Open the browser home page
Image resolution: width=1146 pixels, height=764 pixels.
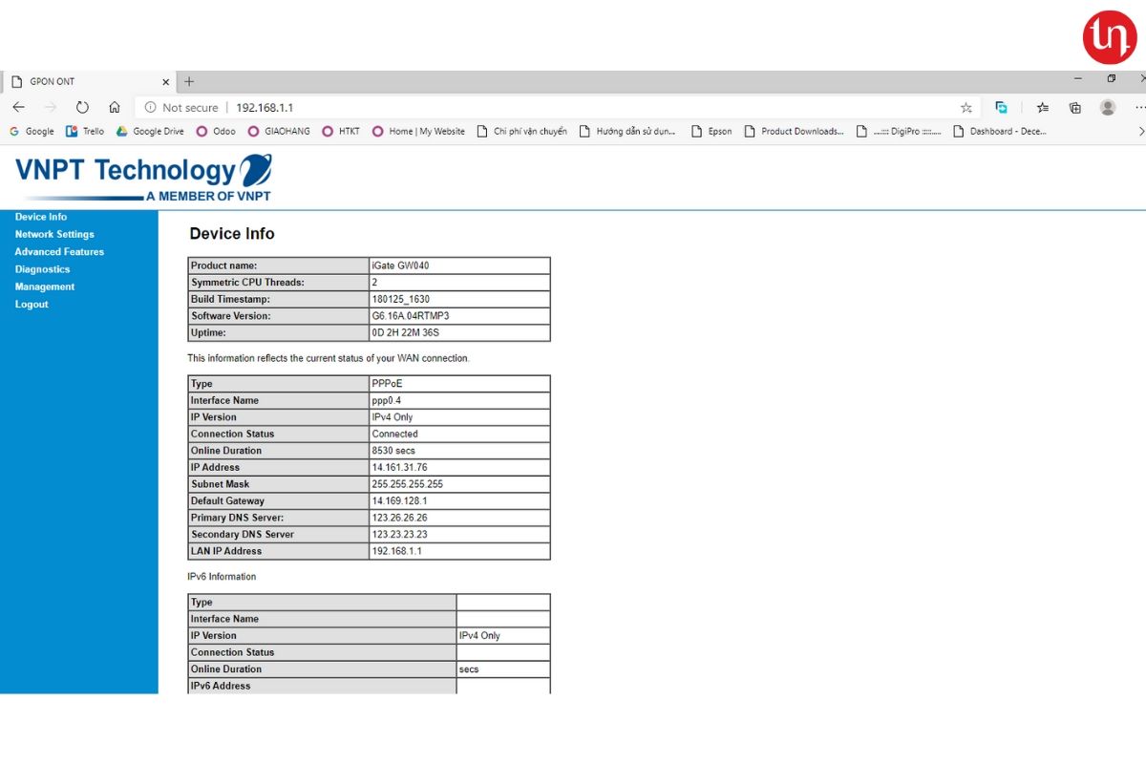115,108
